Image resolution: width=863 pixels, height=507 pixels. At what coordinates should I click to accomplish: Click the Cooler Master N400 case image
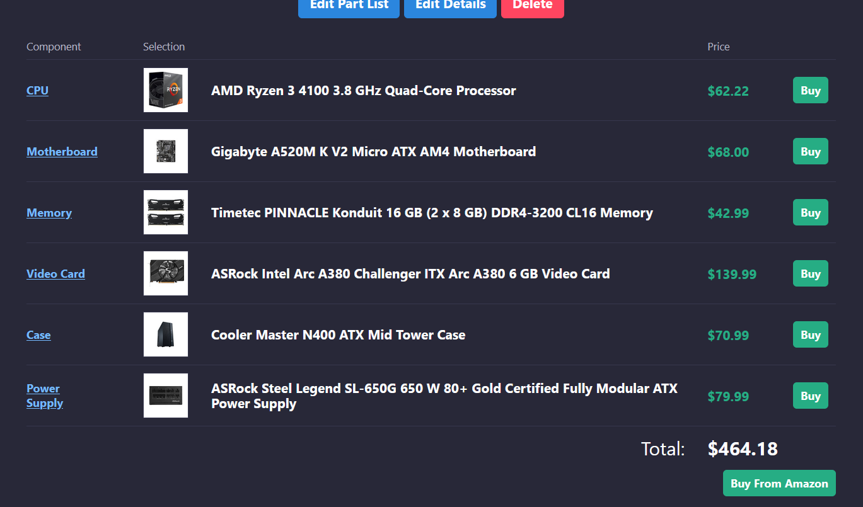(x=165, y=334)
